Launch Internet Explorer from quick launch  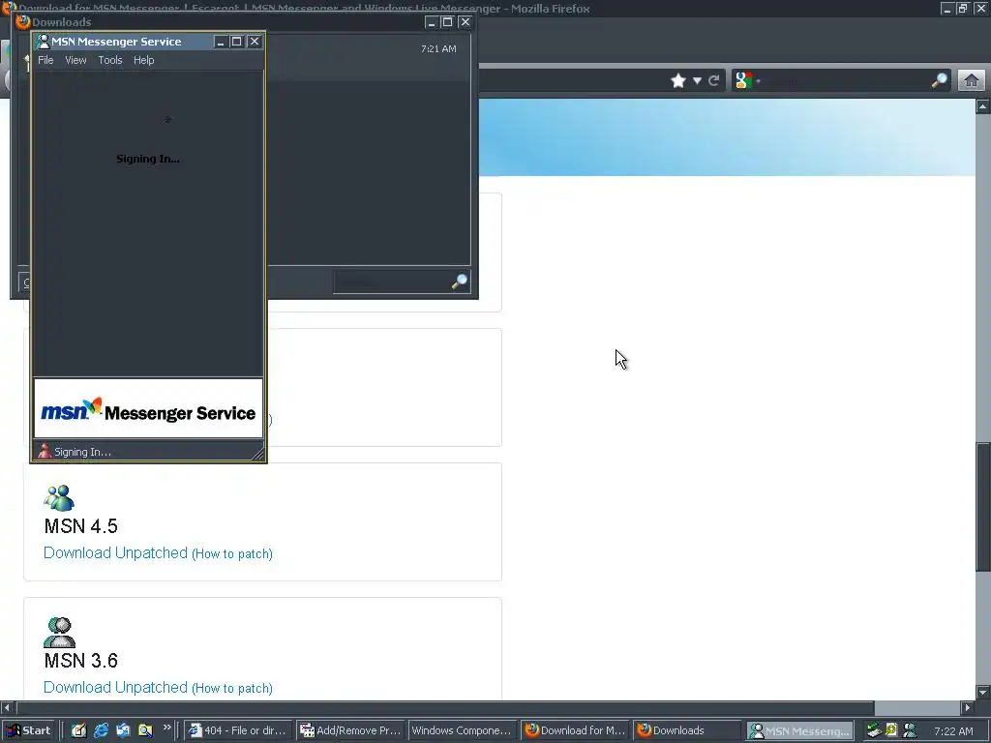(x=101, y=730)
